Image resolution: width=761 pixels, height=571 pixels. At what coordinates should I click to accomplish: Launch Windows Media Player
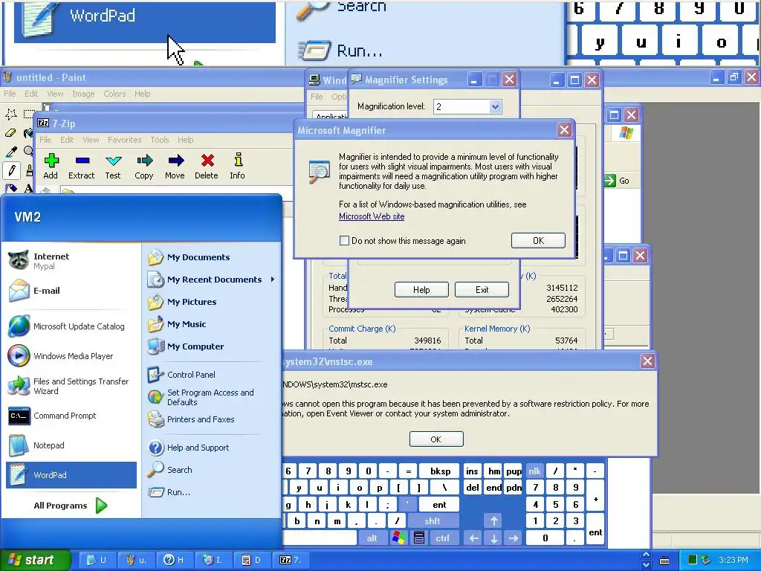tap(71, 356)
